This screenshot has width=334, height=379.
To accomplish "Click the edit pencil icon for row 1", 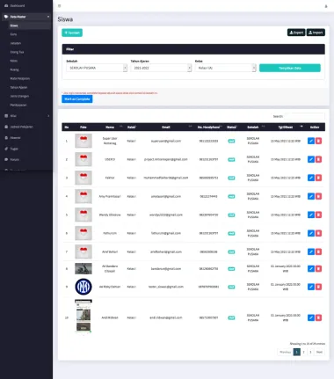I will [x=311, y=141].
